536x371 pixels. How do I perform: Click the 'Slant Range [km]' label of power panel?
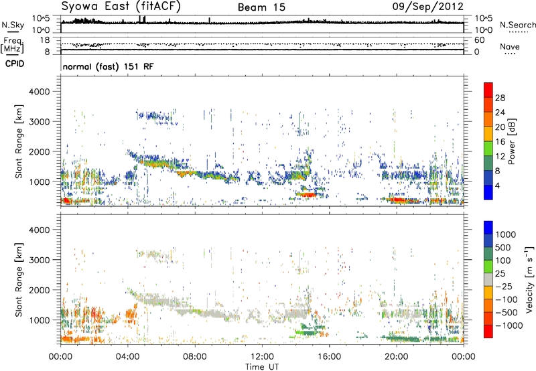[x=19, y=141]
